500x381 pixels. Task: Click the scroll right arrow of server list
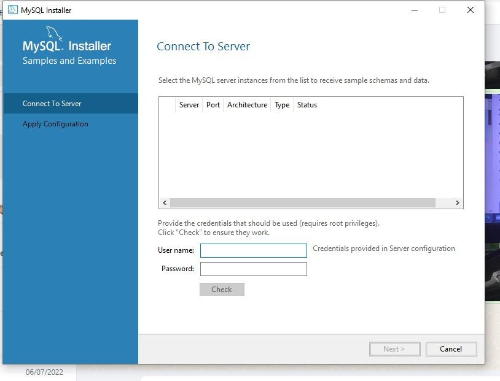[x=457, y=202]
